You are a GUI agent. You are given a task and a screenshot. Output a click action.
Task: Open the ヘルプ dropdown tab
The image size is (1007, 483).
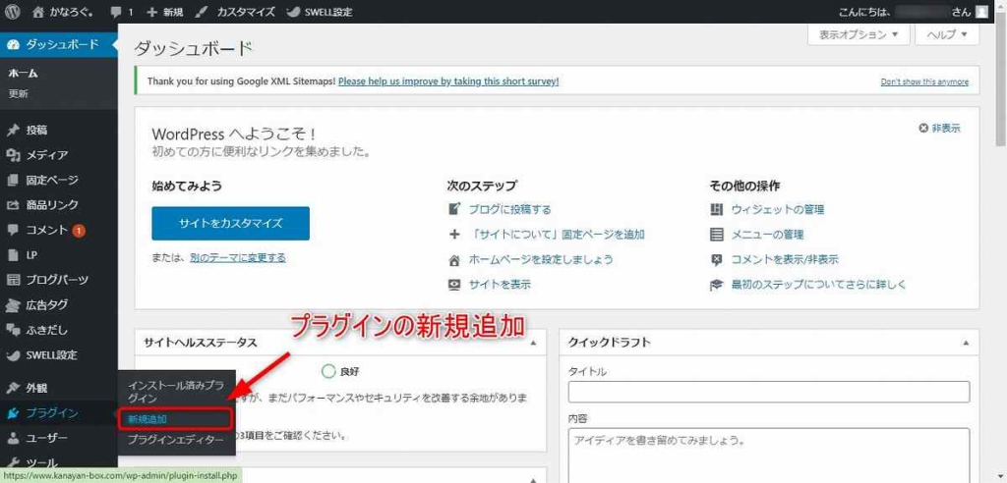point(946,34)
